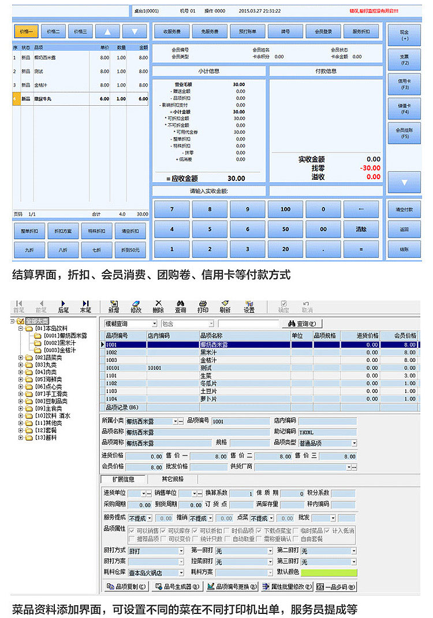The image size is (433, 618).
Task: Go to last record with 末笔 icon
Action: [85, 304]
